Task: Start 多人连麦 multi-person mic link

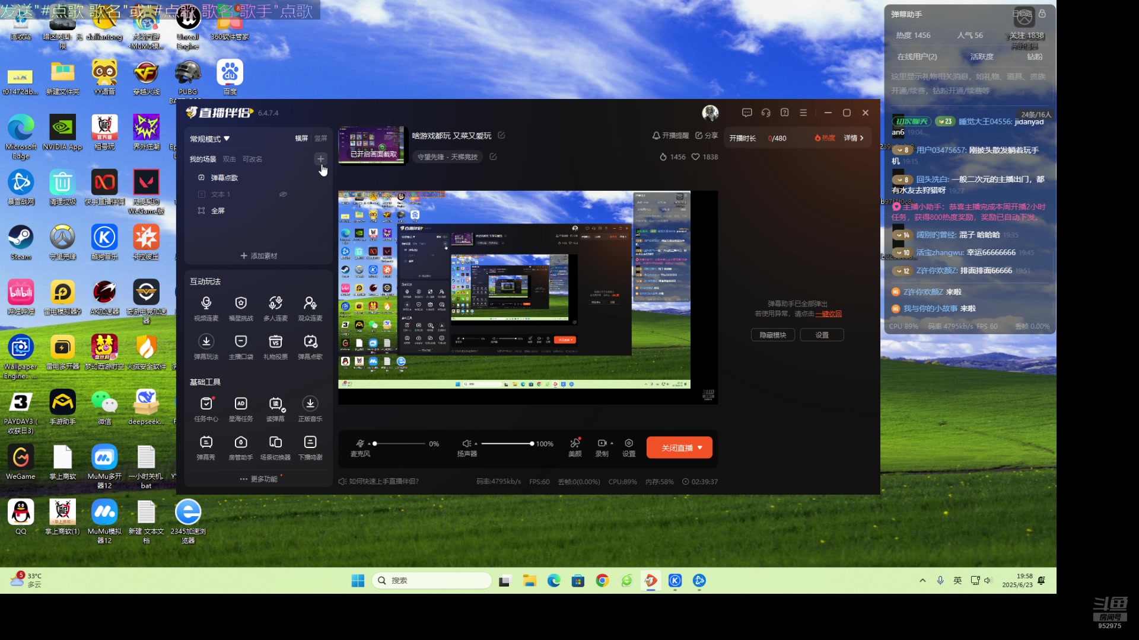Action: pos(275,309)
